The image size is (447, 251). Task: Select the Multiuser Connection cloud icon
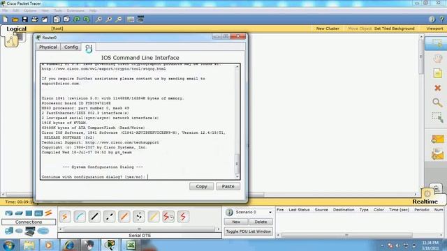click(x=43, y=231)
